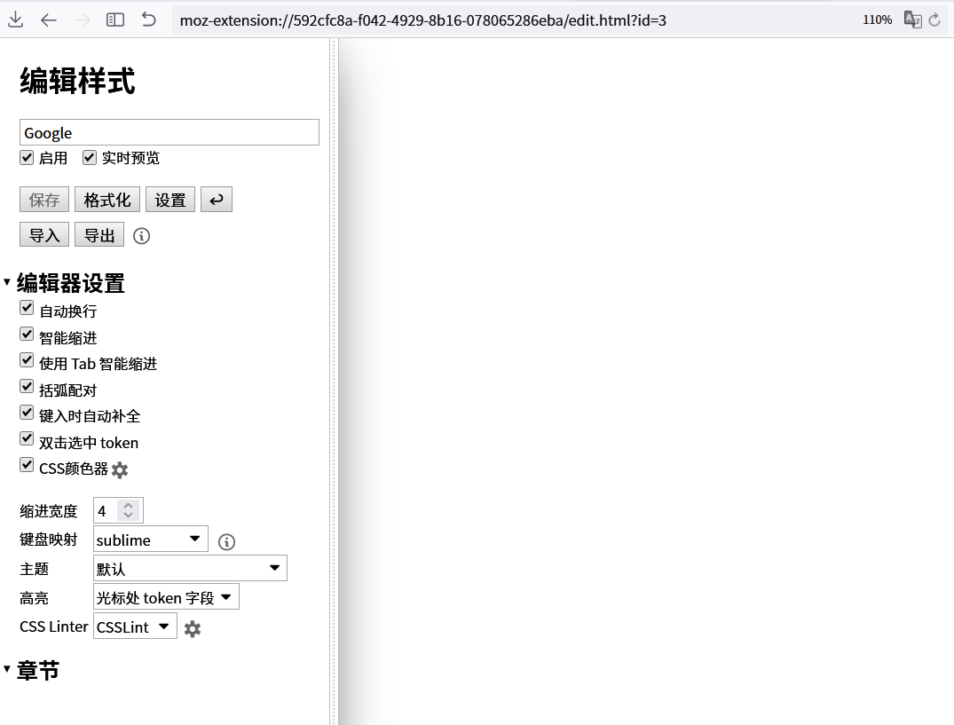Open the 高亮 dropdown showing 光标处 token 字段
Screen dimensions: 954x725
pos(166,596)
